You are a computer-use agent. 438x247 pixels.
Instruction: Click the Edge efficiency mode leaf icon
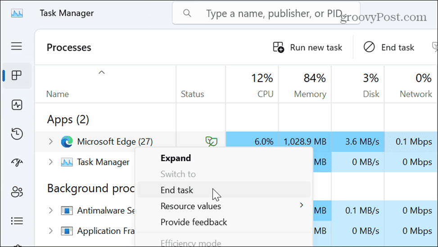coord(212,142)
